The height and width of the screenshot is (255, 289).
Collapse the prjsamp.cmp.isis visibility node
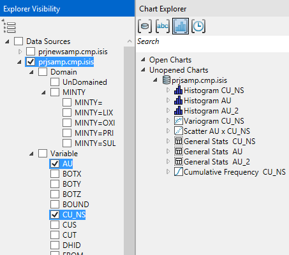19,62
